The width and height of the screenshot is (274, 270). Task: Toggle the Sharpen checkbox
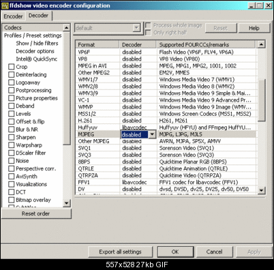point(12,137)
